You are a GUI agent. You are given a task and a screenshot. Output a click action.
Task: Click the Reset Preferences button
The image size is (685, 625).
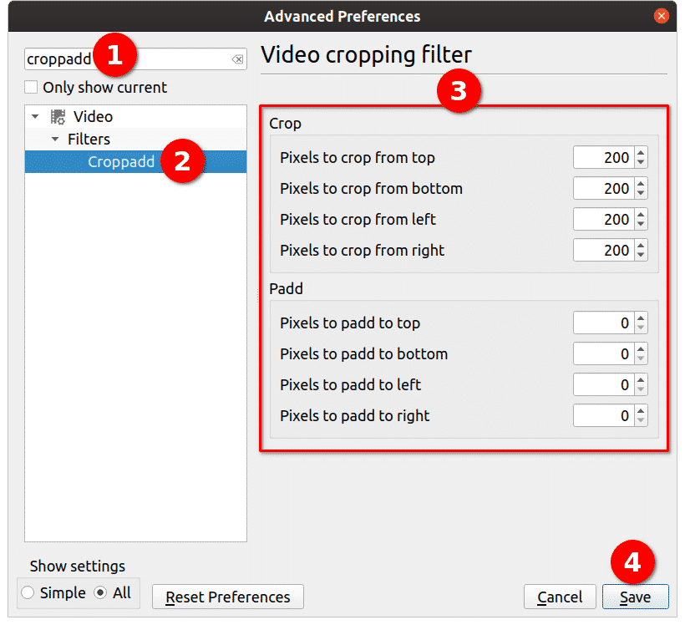point(228,597)
